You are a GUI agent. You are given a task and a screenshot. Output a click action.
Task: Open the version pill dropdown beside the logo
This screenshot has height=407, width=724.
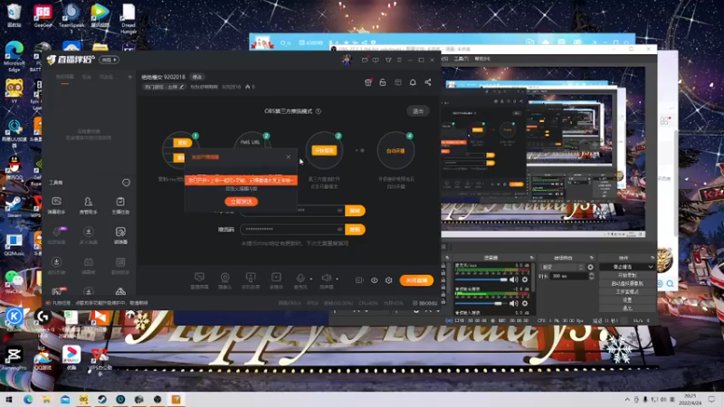[x=110, y=60]
